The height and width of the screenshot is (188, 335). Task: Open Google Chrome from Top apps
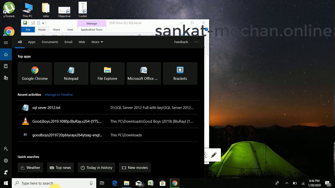click(x=35, y=73)
